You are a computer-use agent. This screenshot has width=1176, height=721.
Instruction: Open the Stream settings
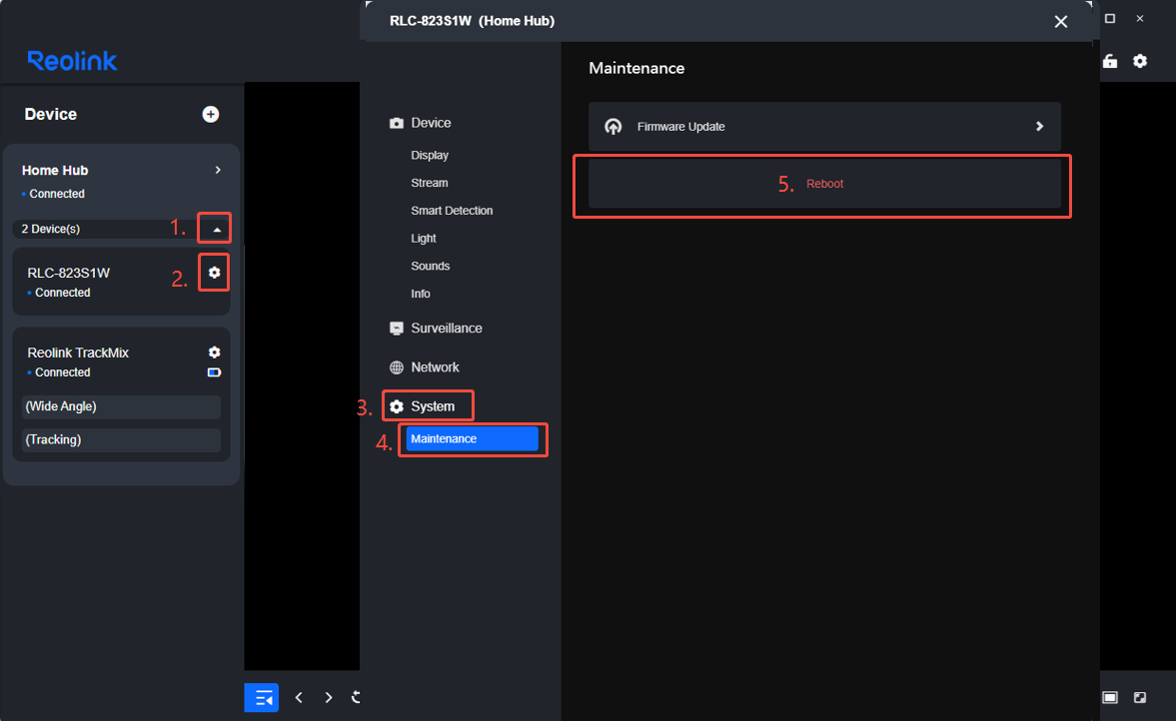429,183
